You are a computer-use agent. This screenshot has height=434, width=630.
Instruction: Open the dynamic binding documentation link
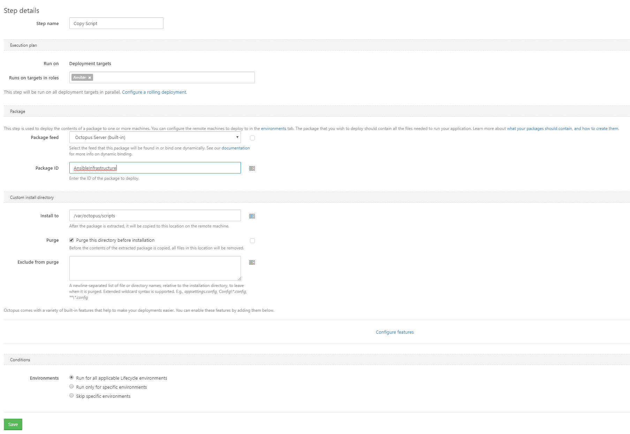coord(236,148)
